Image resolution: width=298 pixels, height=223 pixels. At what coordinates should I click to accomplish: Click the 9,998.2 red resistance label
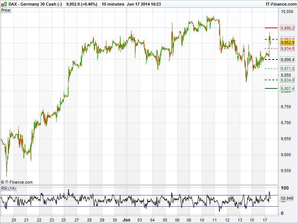288,28
